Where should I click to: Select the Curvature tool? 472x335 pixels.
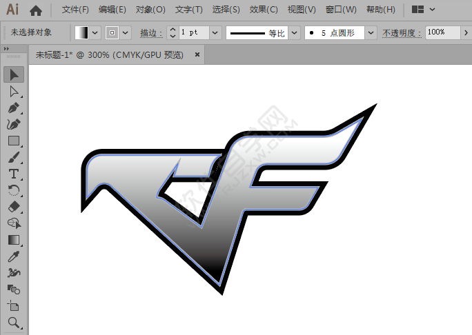pyautogui.click(x=14, y=124)
